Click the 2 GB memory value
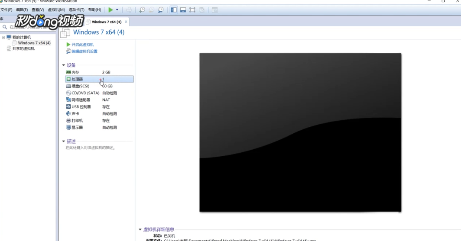 [x=106, y=72]
